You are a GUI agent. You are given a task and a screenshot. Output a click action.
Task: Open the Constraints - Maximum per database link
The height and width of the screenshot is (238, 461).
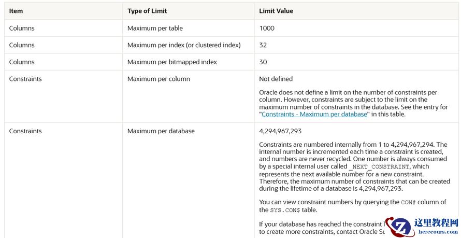314,114
